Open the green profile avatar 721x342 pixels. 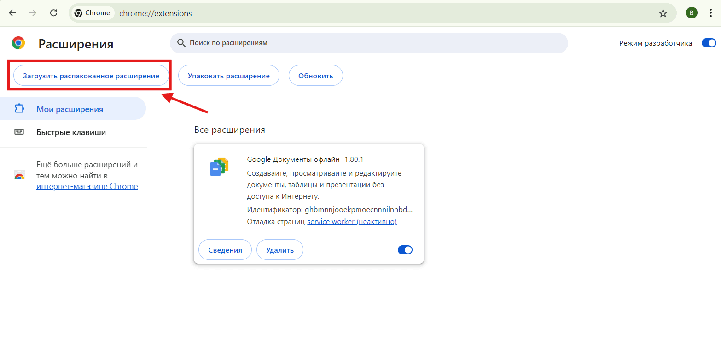coord(691,13)
